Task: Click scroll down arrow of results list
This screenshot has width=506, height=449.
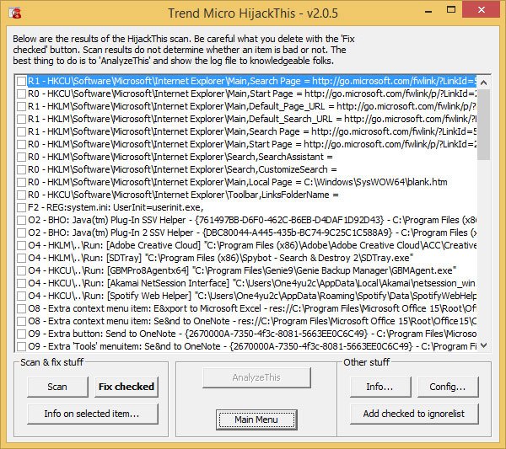Action: click(x=483, y=345)
